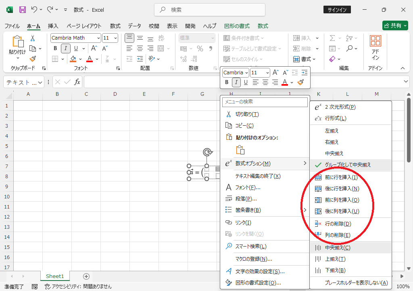413x291 pixels.
Task: Click the macro record status bar icon
Action: pos(35,287)
